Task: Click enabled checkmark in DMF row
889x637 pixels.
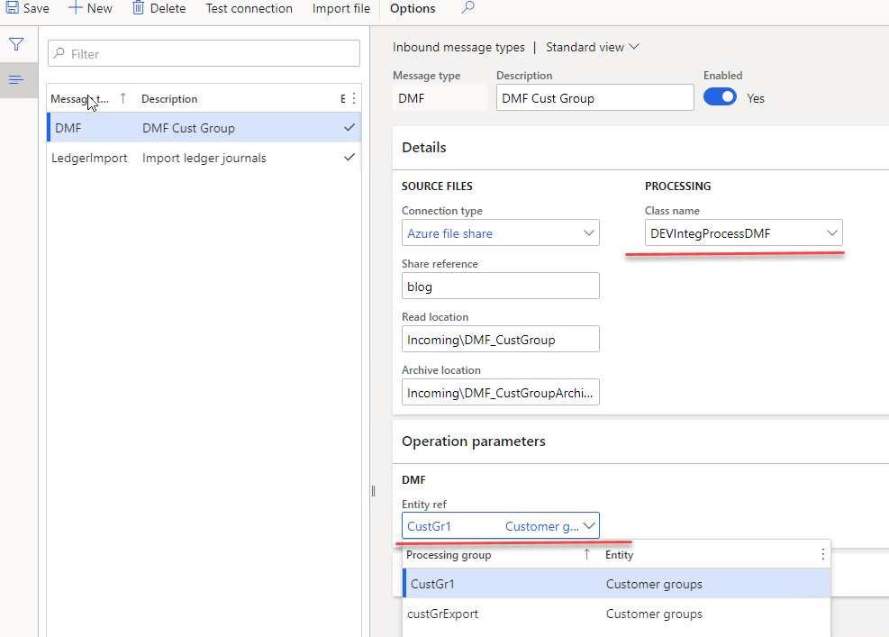Action: coord(349,128)
